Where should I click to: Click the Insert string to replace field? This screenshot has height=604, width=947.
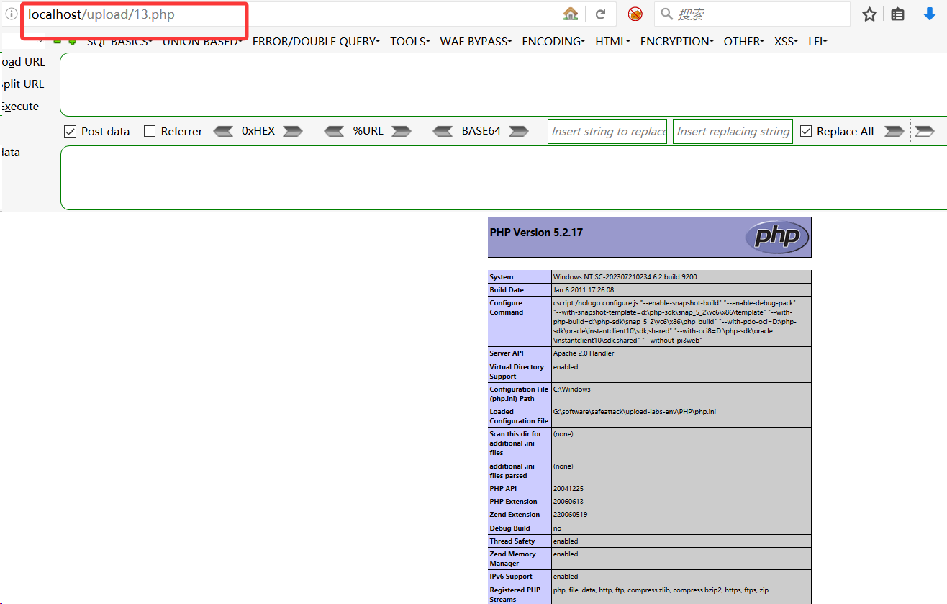(607, 131)
